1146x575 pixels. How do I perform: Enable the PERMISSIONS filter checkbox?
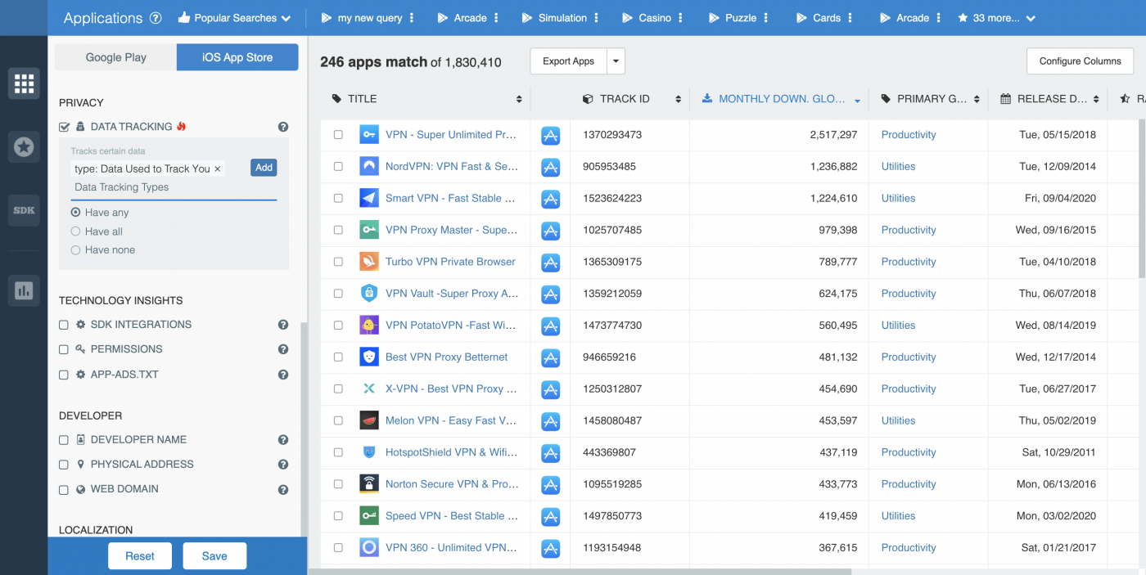click(63, 349)
